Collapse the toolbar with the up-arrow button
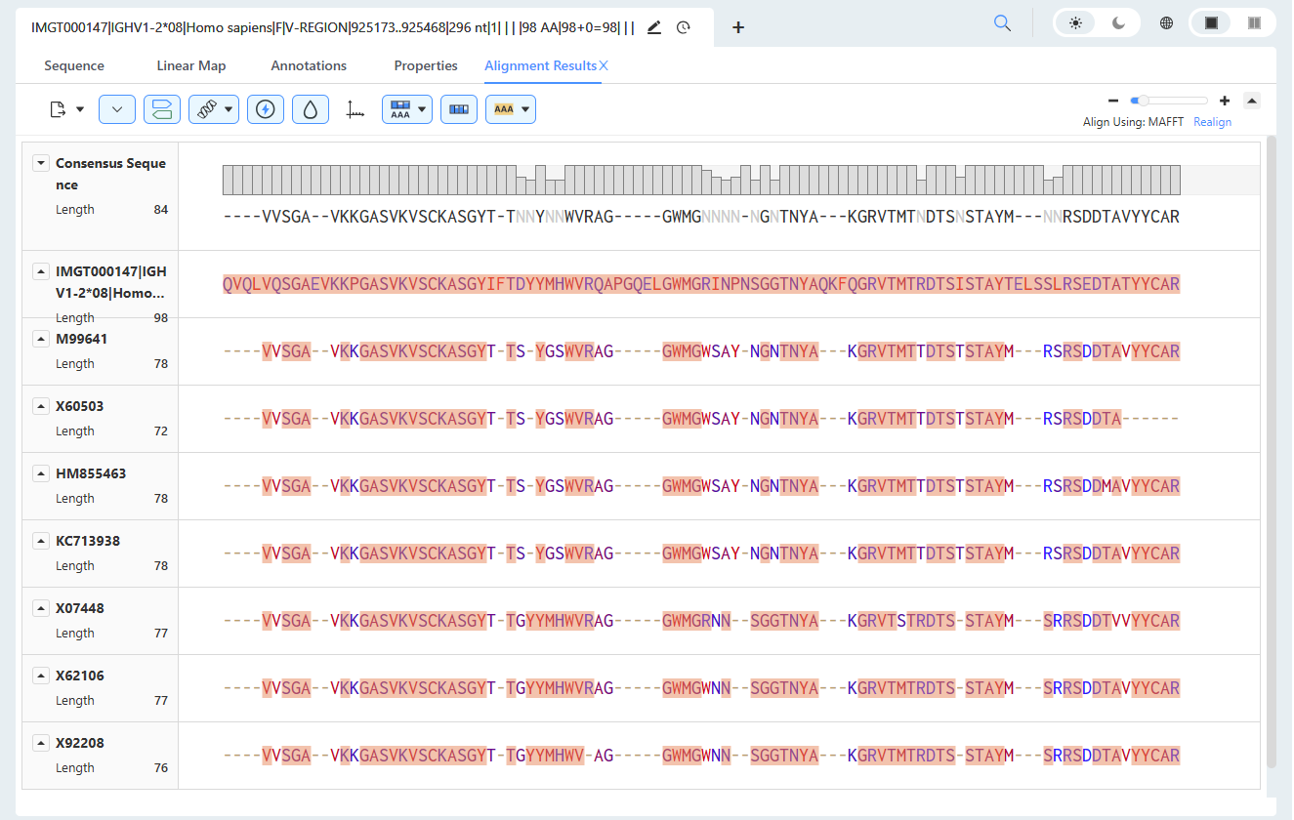This screenshot has height=820, width=1294. [1252, 101]
